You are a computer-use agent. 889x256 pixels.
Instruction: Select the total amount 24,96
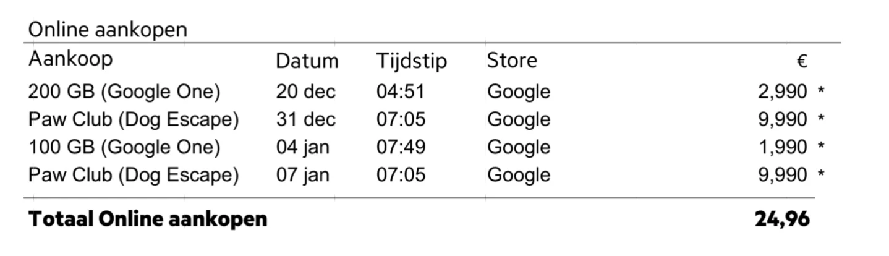click(x=781, y=218)
